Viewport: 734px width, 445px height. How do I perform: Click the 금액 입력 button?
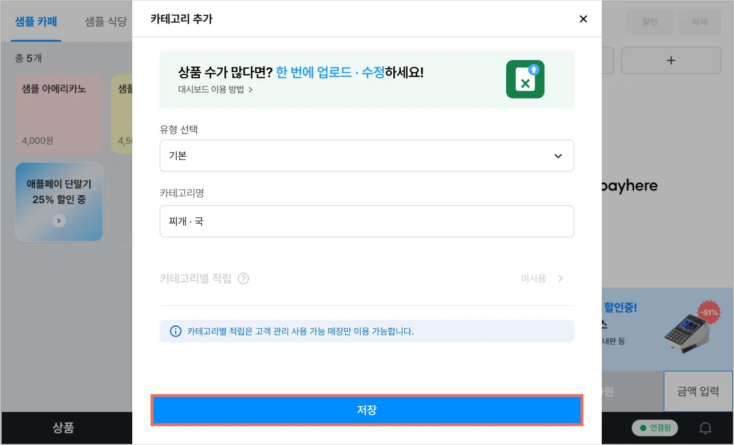698,392
